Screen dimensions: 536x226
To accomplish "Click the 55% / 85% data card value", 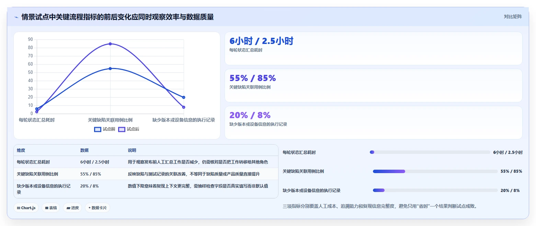I will [x=252, y=78].
